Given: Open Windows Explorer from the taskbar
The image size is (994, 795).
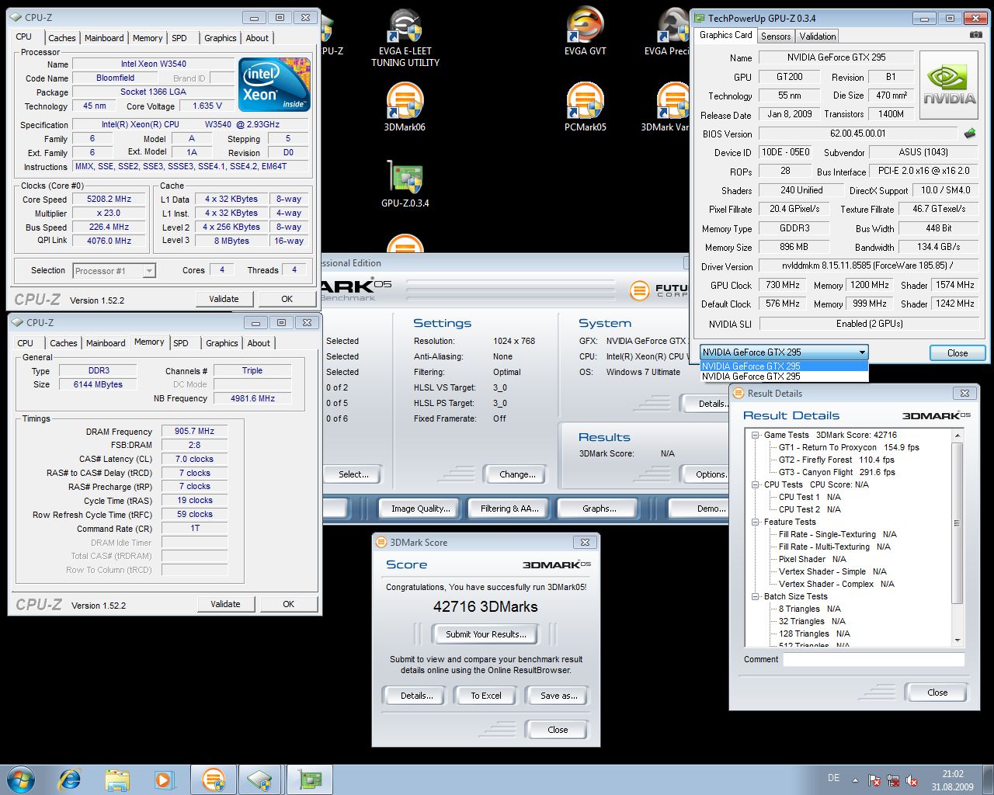Looking at the screenshot, I should [117, 779].
